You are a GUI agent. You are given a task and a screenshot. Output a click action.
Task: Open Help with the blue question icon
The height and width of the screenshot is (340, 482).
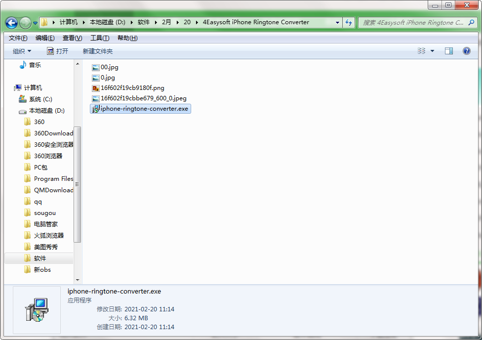click(466, 51)
